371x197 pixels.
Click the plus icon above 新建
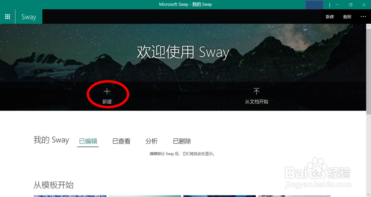click(x=107, y=91)
